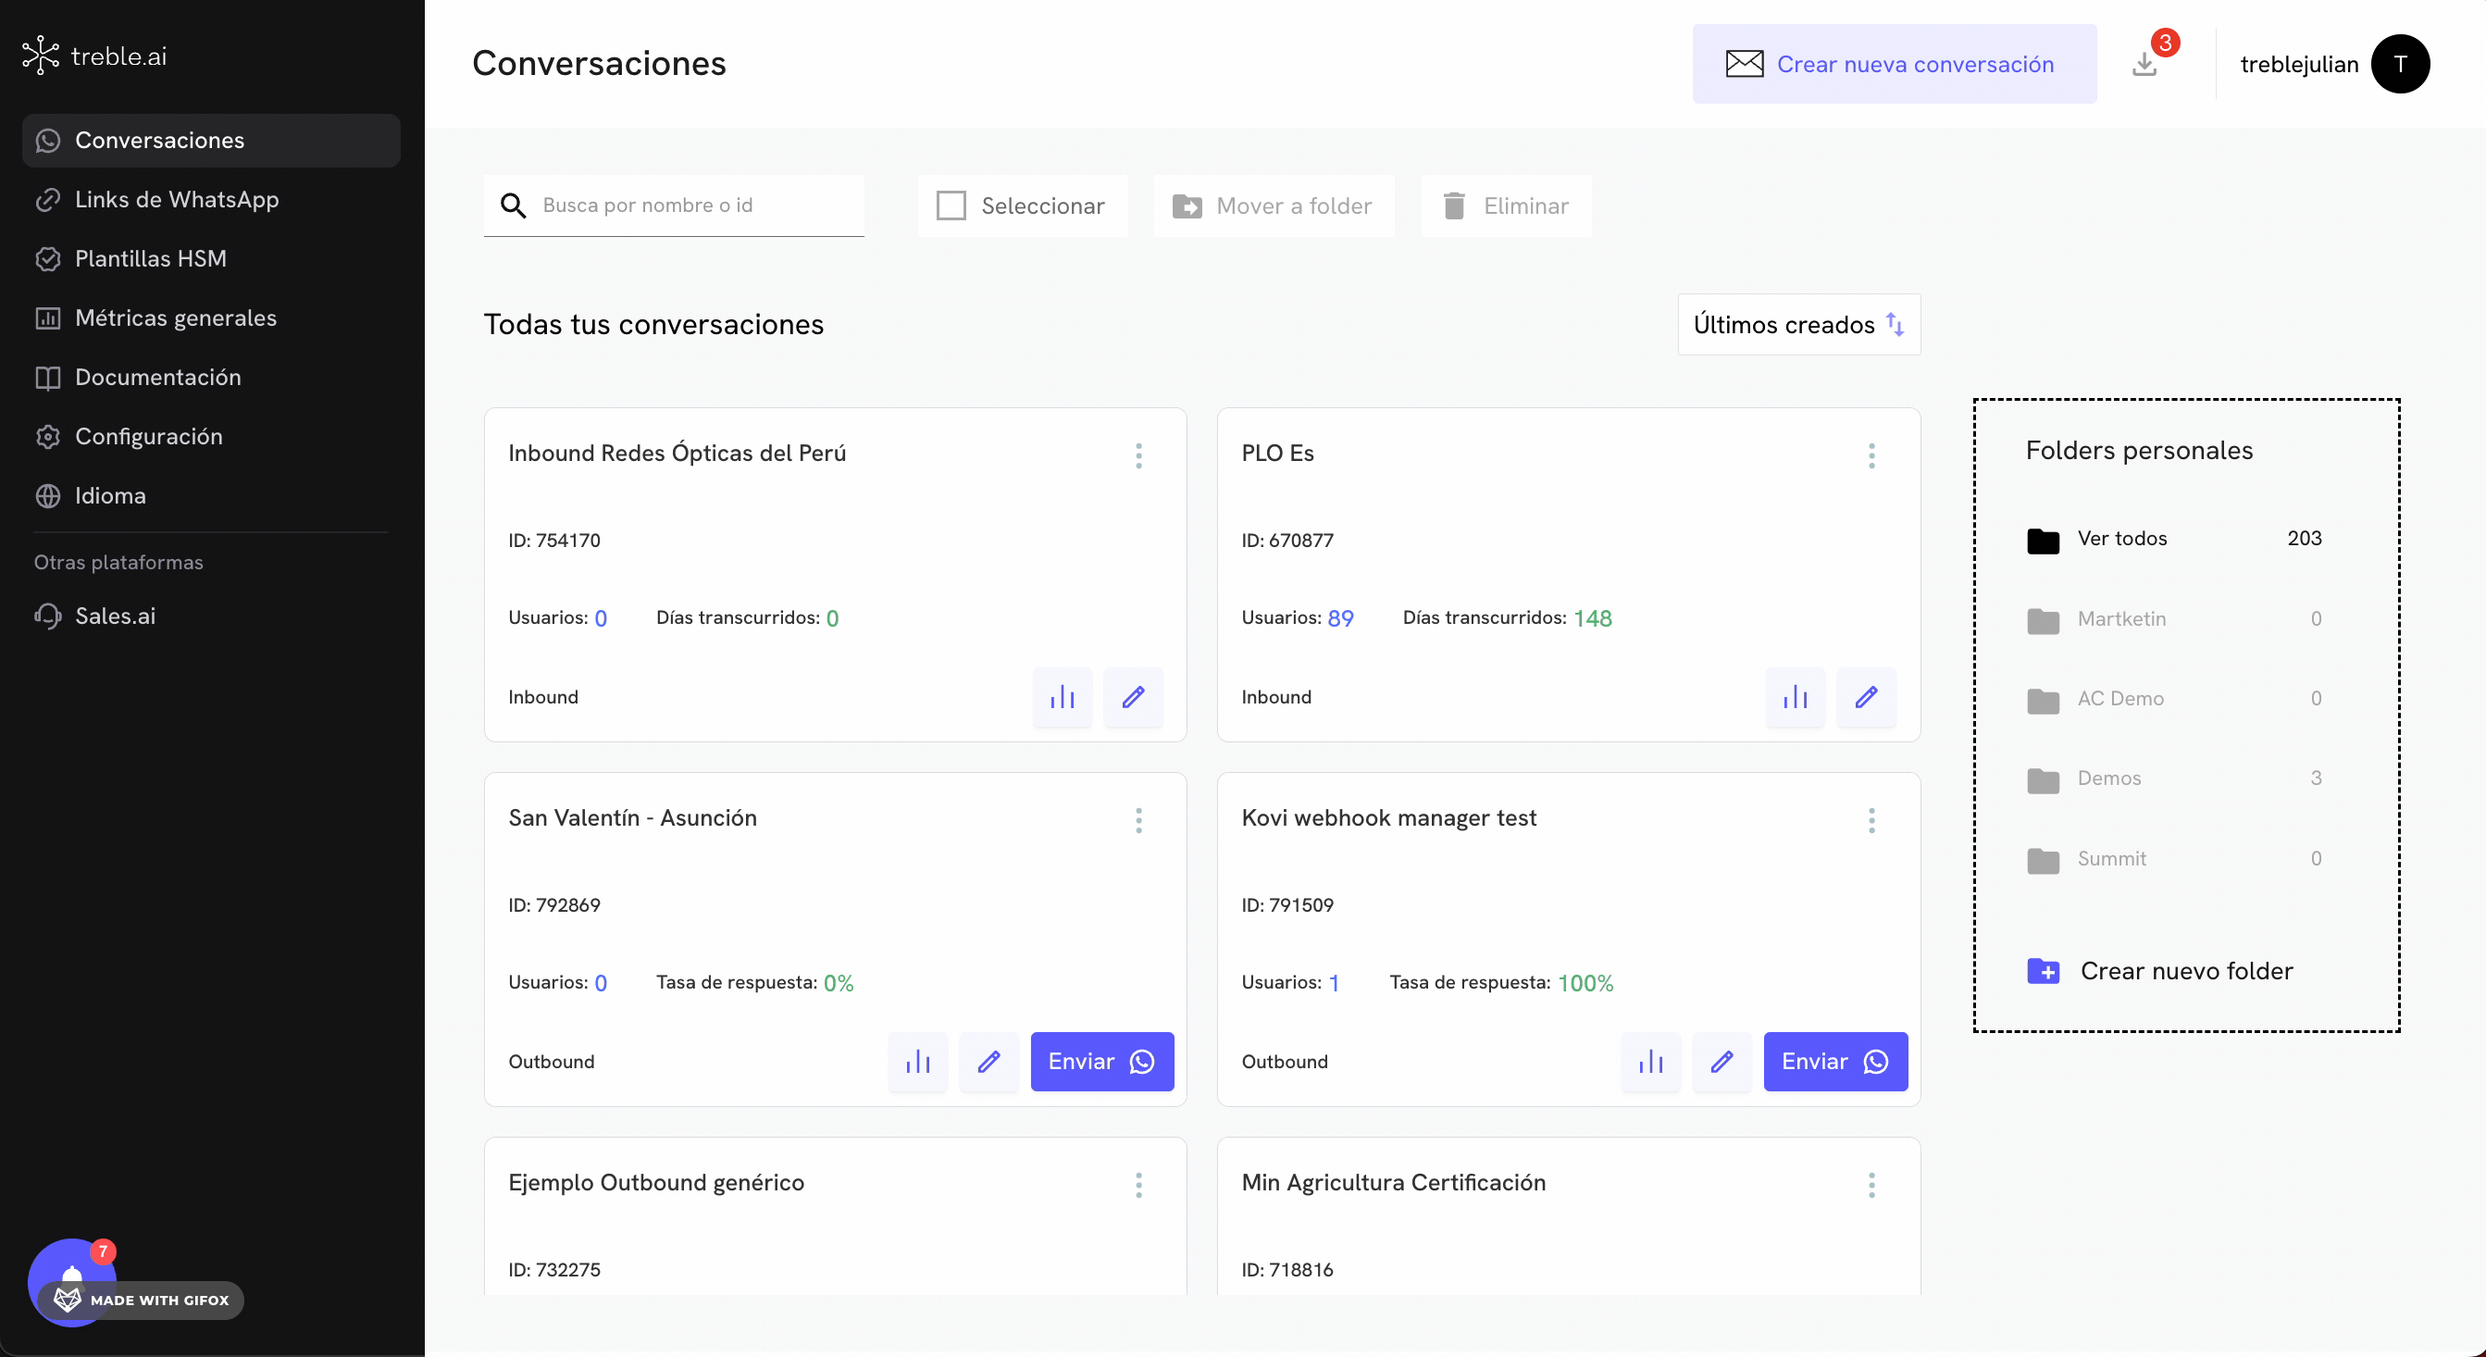Expand options for Ejemplo Outbound genérico card

(x=1138, y=1184)
